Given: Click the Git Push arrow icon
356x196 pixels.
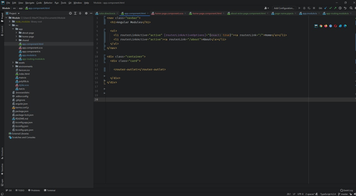Looking at the screenshot, I should coord(335,8).
